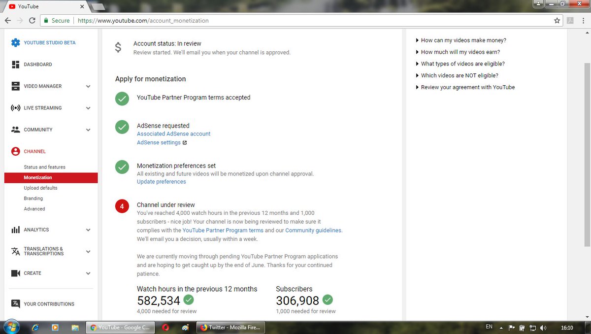Click the EN language indicator

tap(489, 327)
